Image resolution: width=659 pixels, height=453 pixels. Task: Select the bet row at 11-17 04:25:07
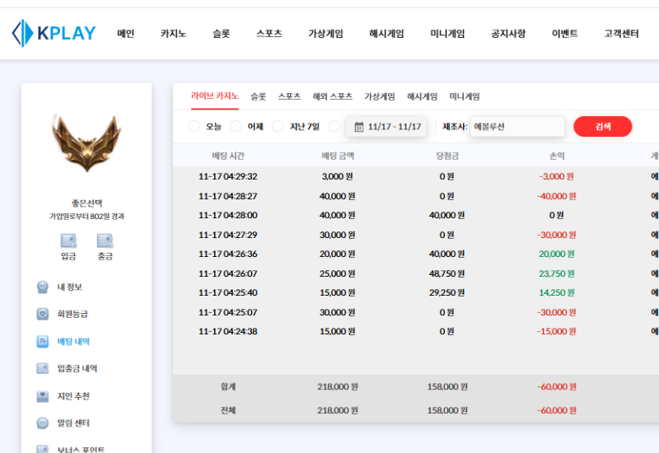coord(416,312)
